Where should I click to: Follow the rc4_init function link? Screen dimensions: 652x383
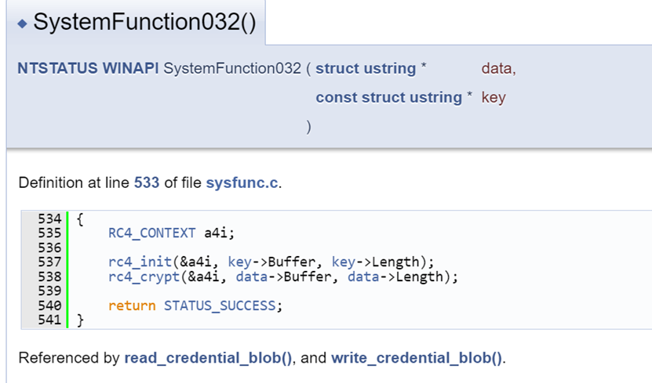pos(140,262)
